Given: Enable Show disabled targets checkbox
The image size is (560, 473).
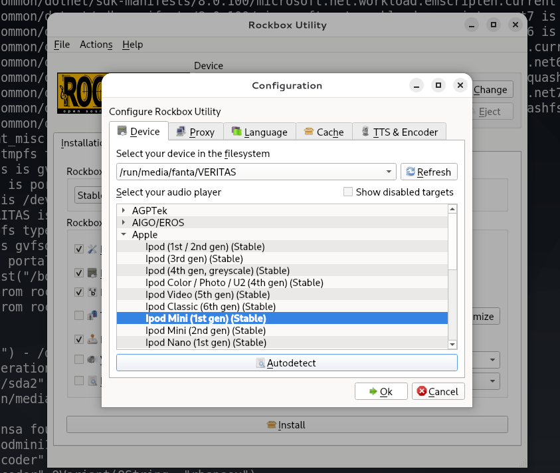Looking at the screenshot, I should [348, 192].
